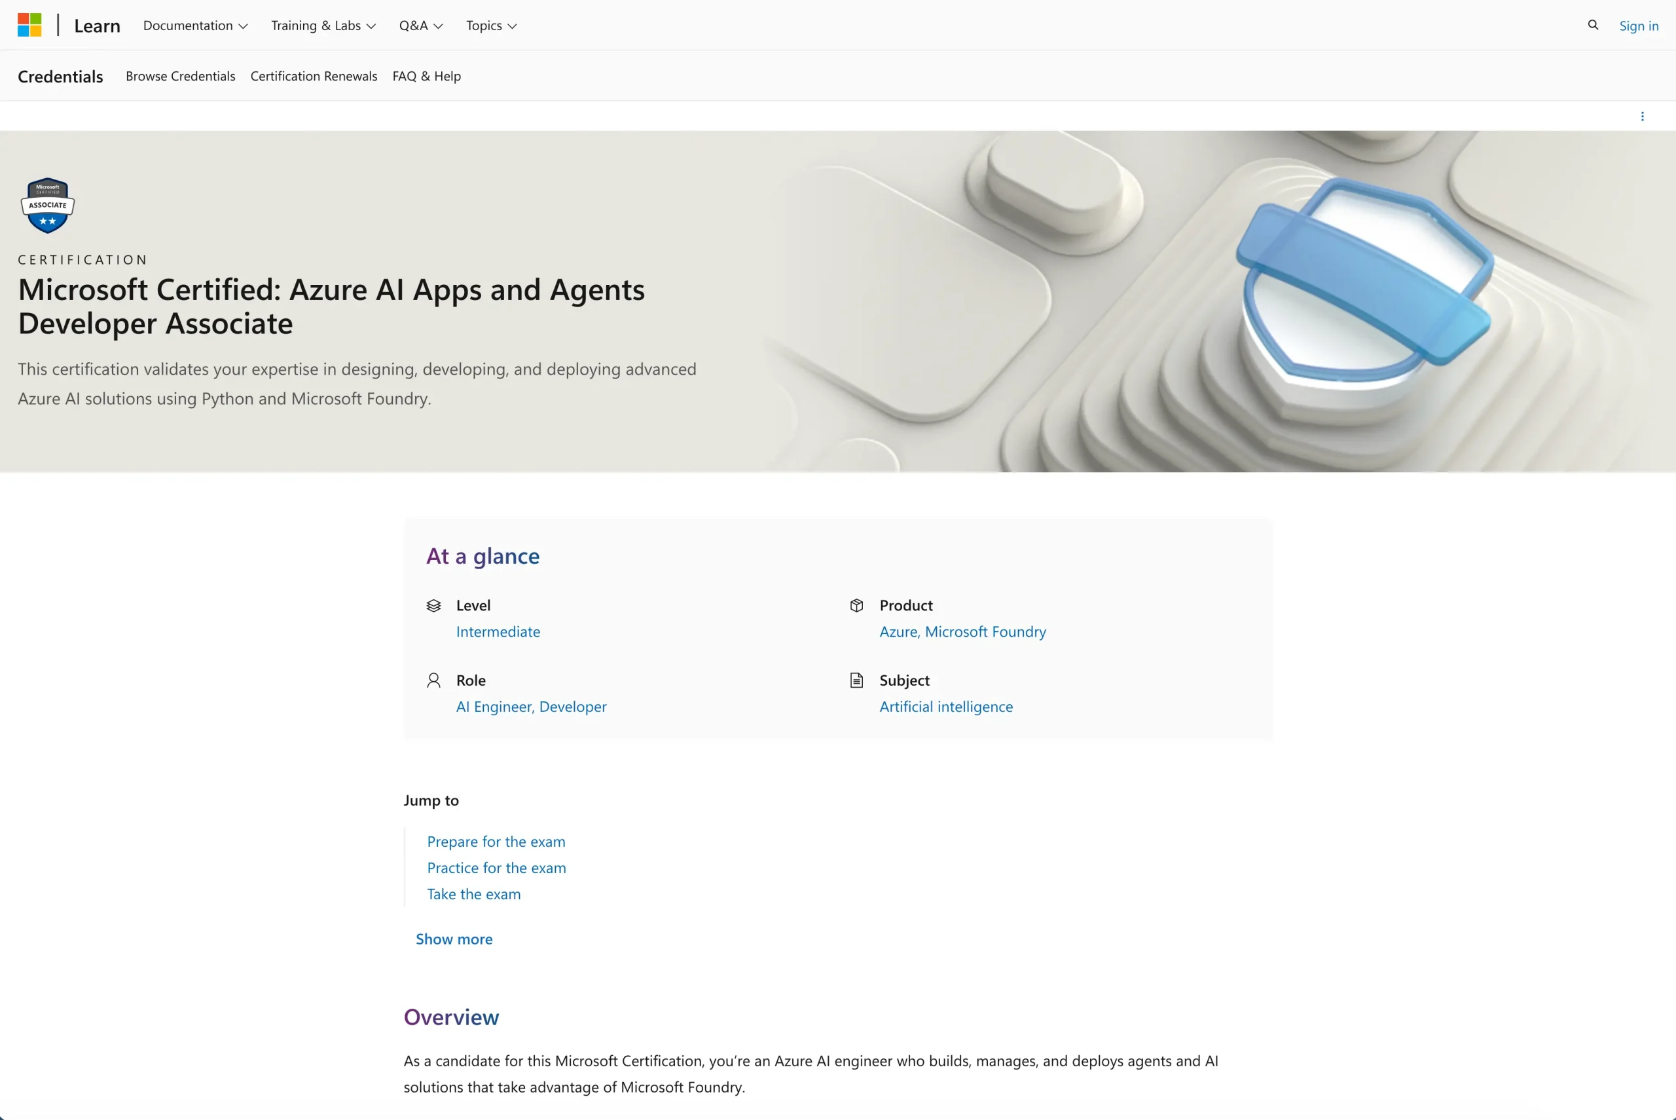Expand the Documentation dropdown menu
Image resolution: width=1676 pixels, height=1120 pixels.
[196, 26]
